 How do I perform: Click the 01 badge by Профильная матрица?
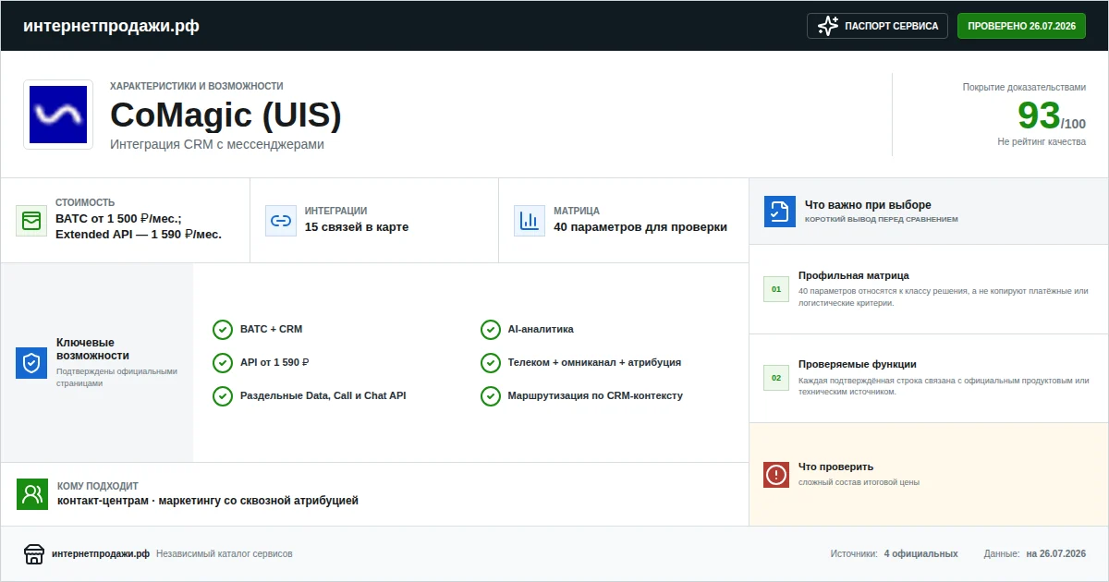776,290
